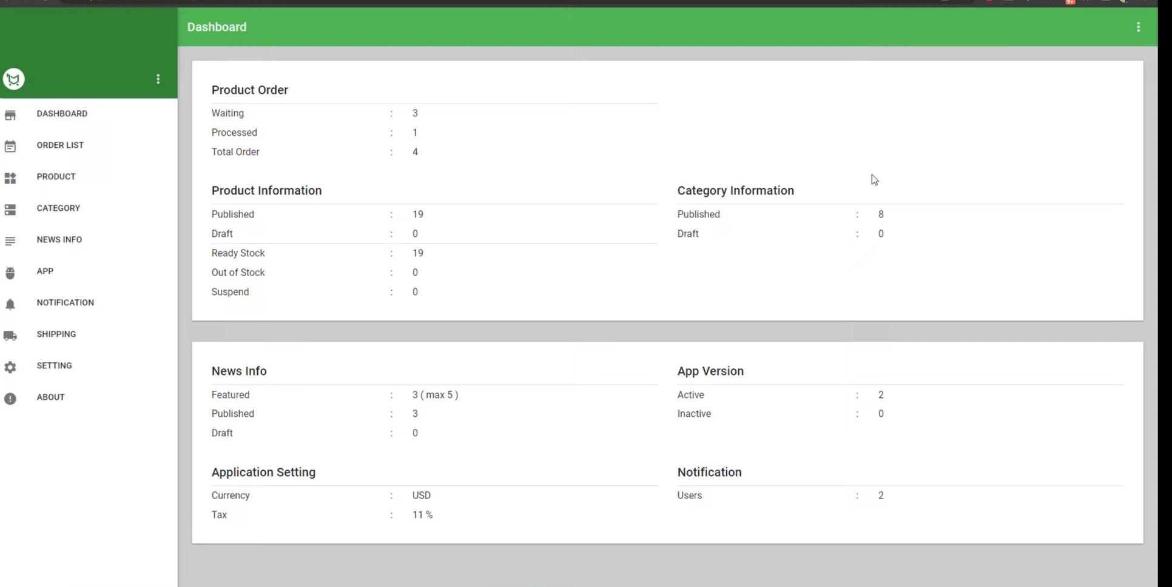
Task: Click the Users row under Notification
Action: coord(900,496)
